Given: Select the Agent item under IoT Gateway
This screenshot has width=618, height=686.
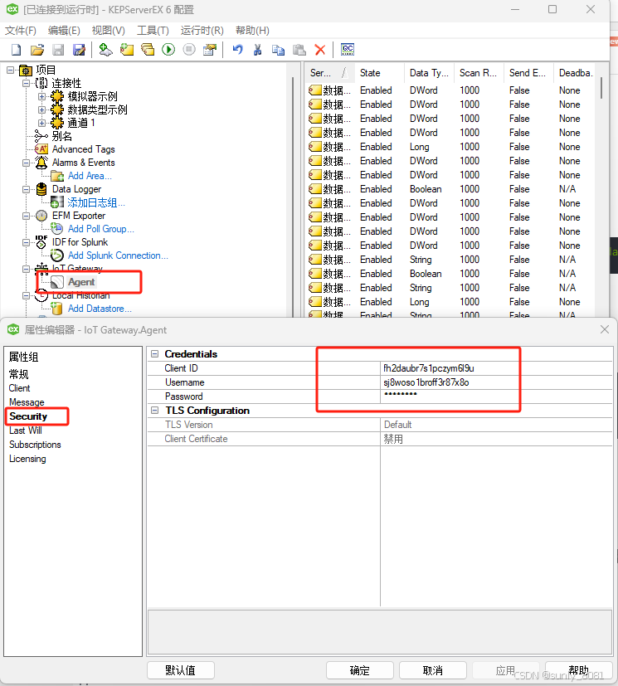Looking at the screenshot, I should coord(81,282).
